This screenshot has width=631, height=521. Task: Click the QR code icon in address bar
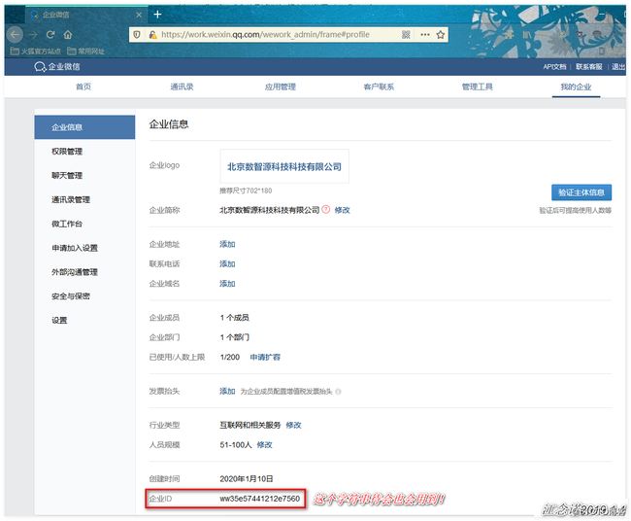[x=406, y=35]
